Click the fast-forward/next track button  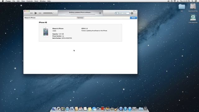(40, 13)
